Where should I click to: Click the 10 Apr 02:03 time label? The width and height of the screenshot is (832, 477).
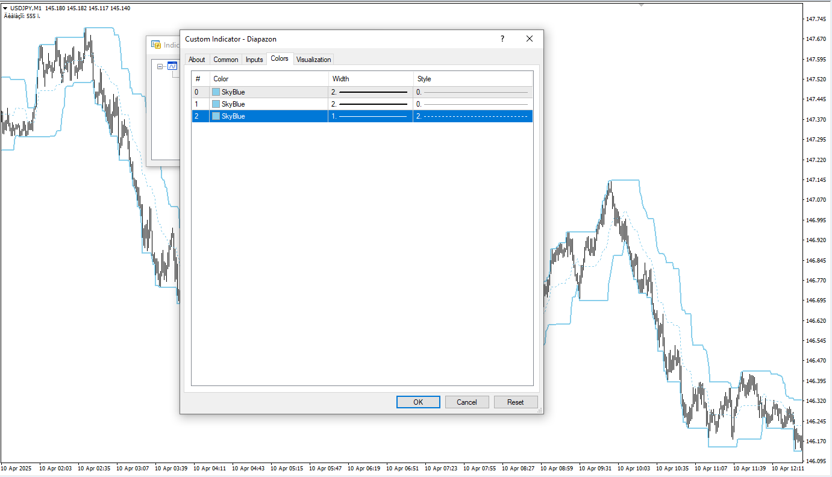tap(55, 468)
